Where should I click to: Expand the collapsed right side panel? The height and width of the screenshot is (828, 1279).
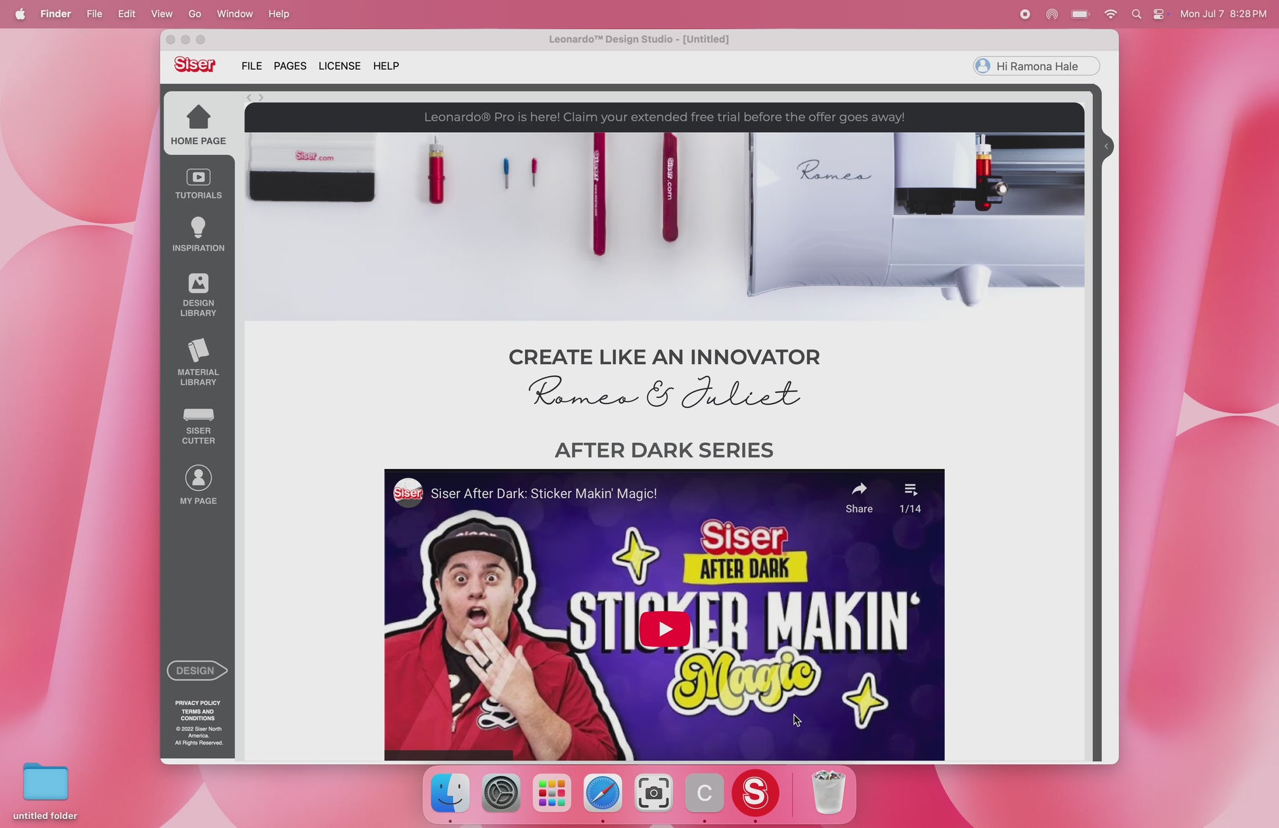[x=1106, y=147]
